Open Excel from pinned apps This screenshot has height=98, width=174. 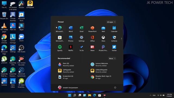click(x=82, y=29)
